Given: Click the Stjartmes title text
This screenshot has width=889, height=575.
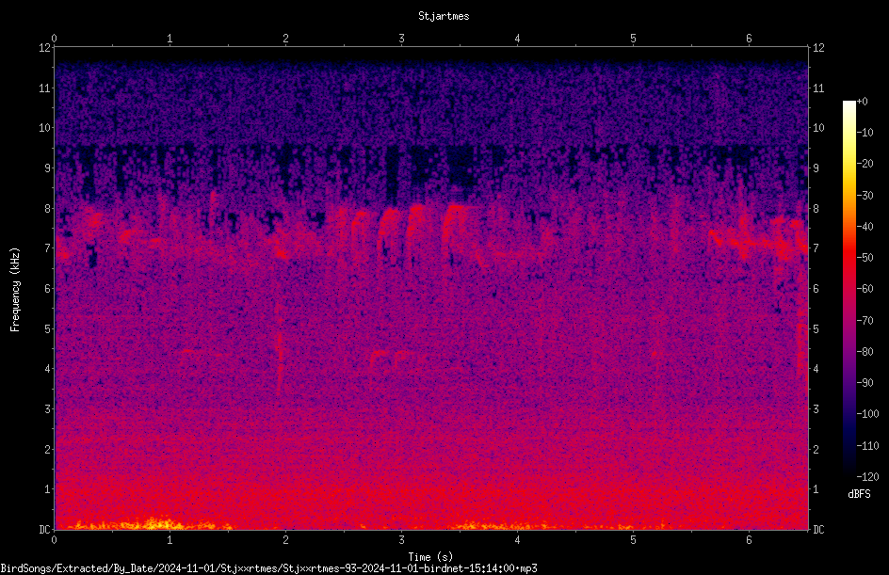Looking at the screenshot, I should coord(444,16).
